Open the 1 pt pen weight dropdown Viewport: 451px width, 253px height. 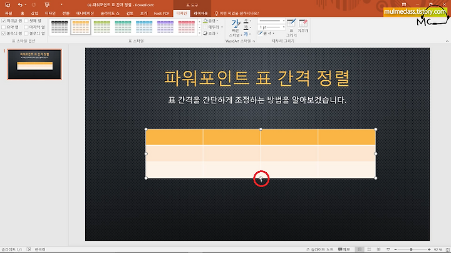click(271, 28)
